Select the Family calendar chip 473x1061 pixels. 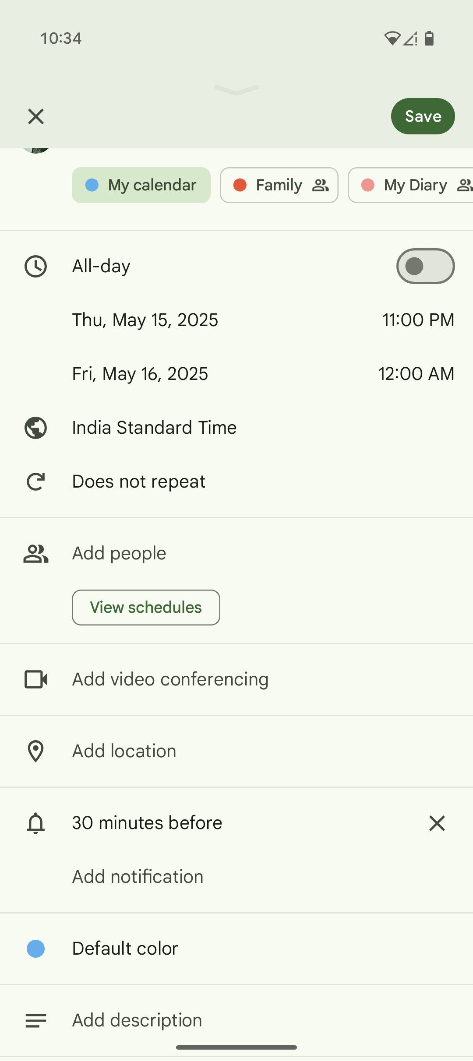point(279,185)
